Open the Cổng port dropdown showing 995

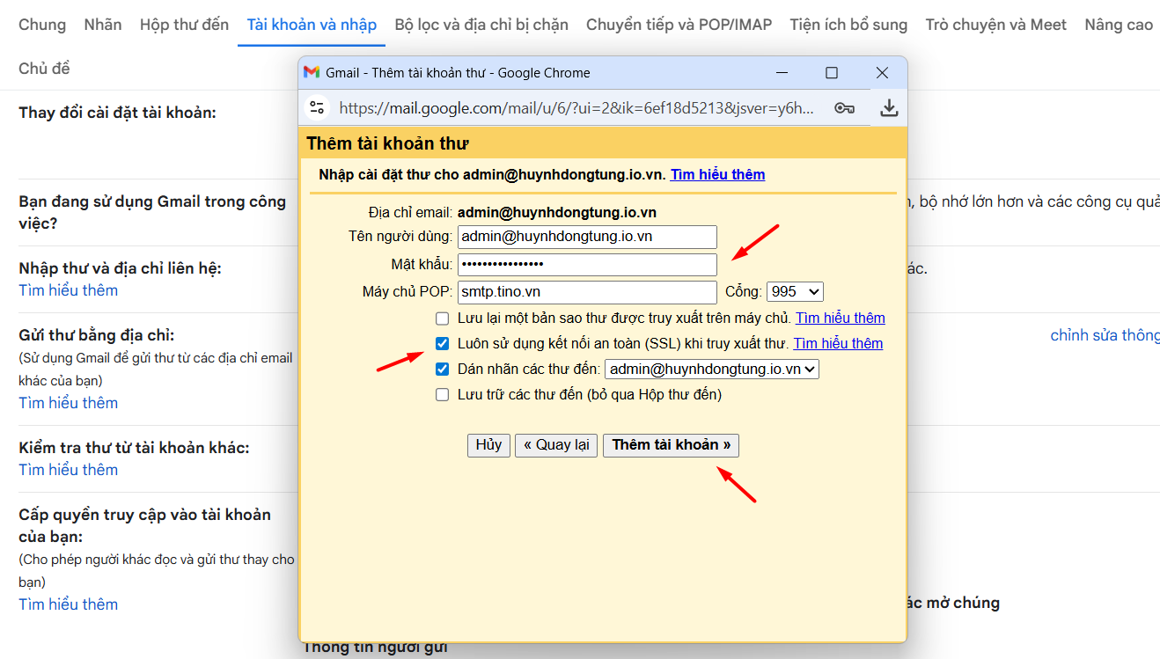[795, 291]
